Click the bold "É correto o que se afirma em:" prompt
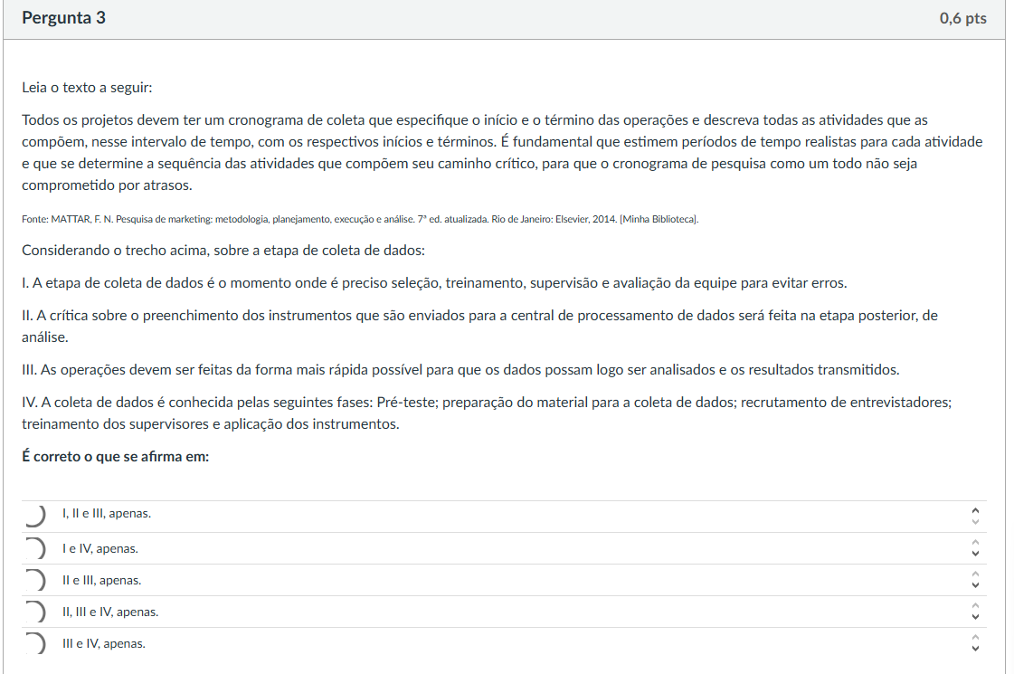Image resolution: width=1014 pixels, height=674 pixels. click(x=116, y=457)
